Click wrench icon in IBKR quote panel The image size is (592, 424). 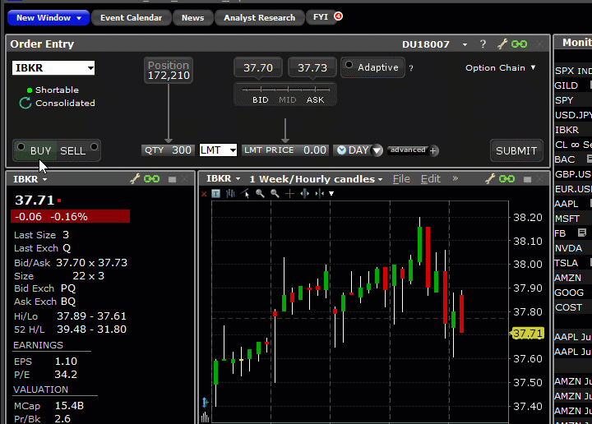(135, 179)
